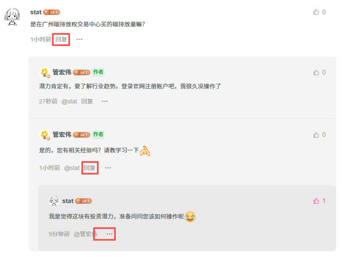Like 管宏伟's 27秒前 reply
This screenshot has height=257, width=342.
tap(316, 72)
